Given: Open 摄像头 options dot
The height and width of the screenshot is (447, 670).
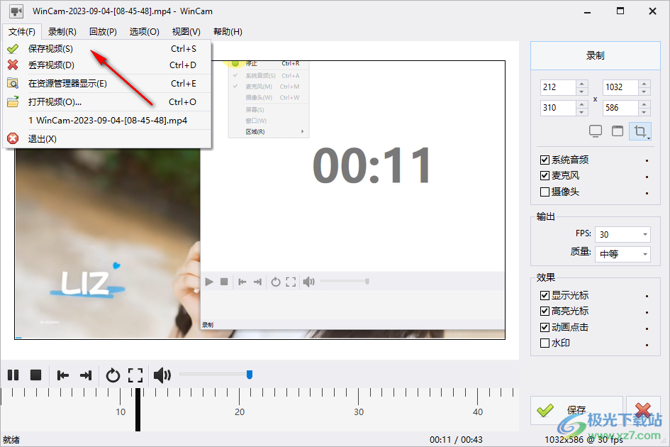Looking at the screenshot, I should coord(647,193).
